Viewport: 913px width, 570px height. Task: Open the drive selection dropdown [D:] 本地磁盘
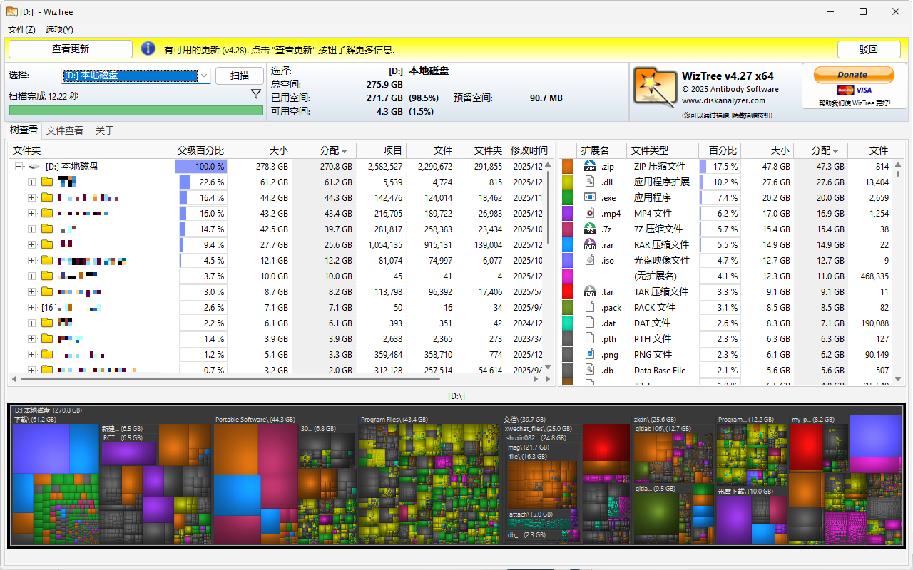pos(136,76)
